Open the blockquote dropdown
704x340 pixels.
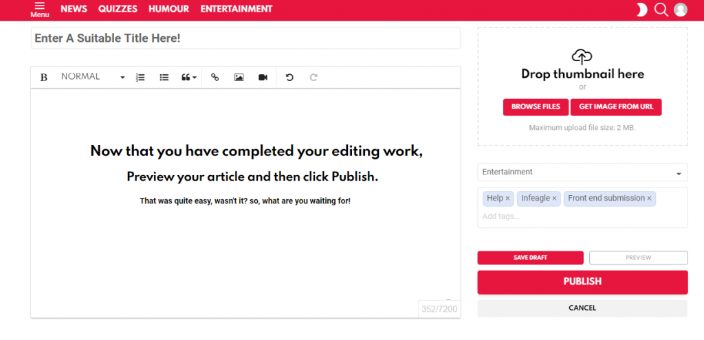pyautogui.click(x=189, y=78)
